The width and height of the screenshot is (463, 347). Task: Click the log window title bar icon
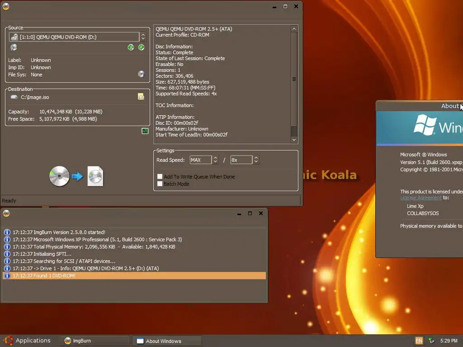pos(6,213)
